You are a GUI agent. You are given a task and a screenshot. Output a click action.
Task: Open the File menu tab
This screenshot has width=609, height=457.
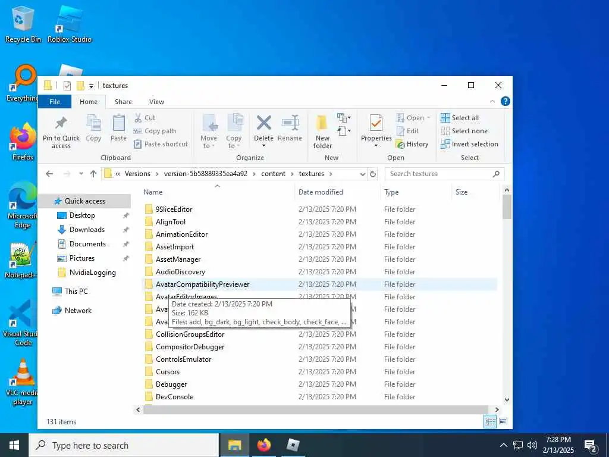(x=55, y=102)
